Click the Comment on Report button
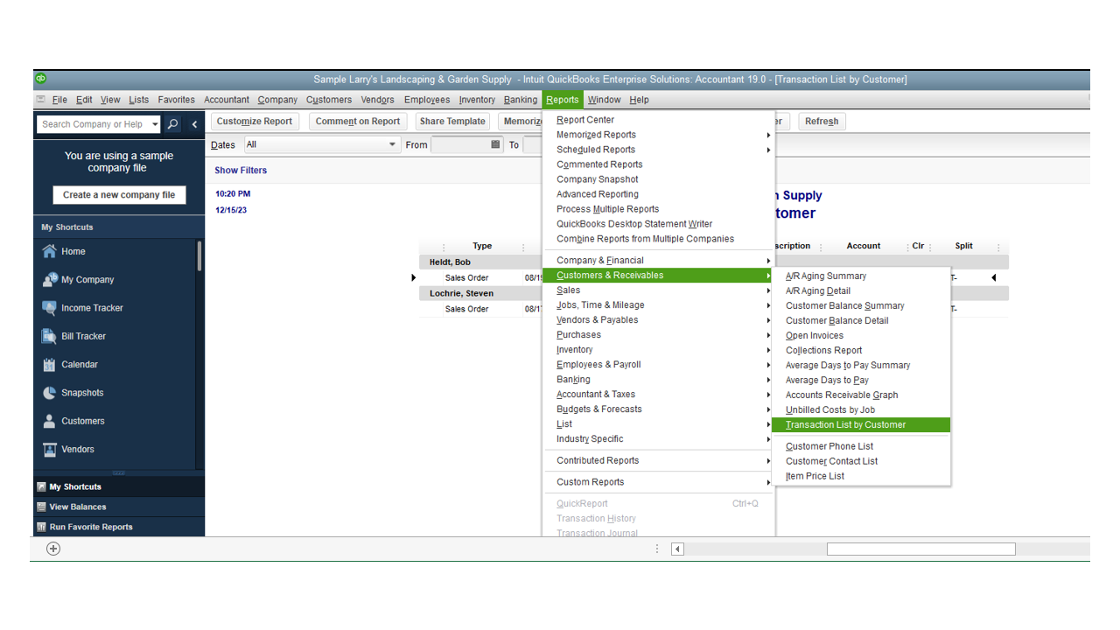 358,122
